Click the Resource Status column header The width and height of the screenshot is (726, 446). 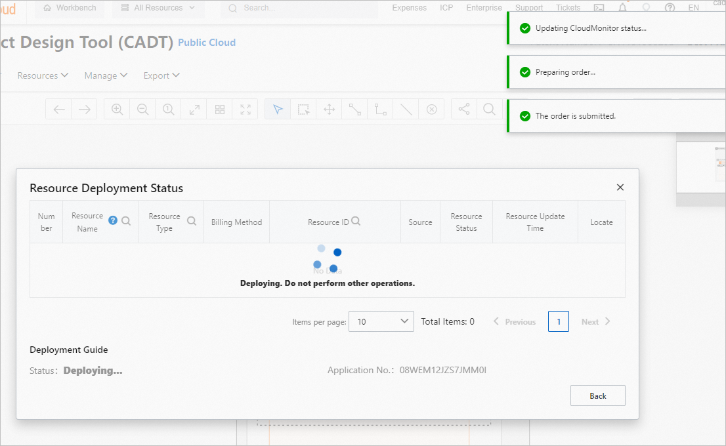(x=466, y=222)
